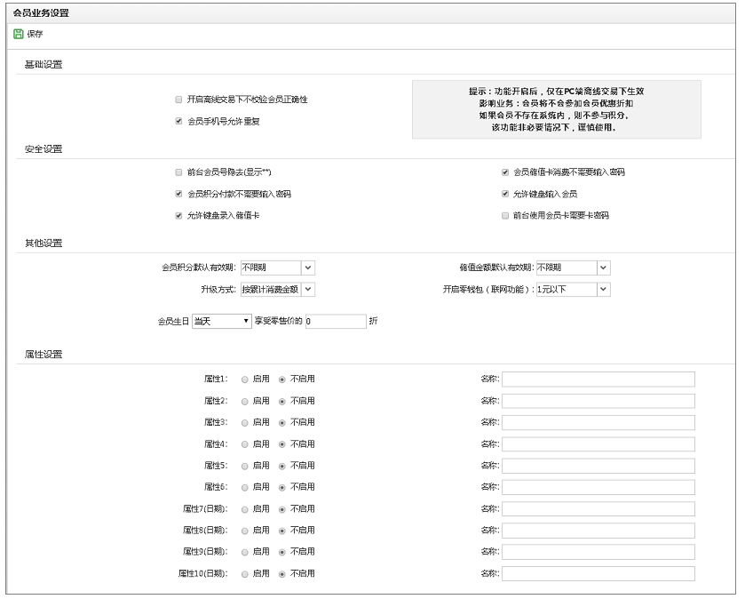The height and width of the screenshot is (599, 745).
Task: Check 前台会员号隐去 checkbox
Action: click(179, 172)
